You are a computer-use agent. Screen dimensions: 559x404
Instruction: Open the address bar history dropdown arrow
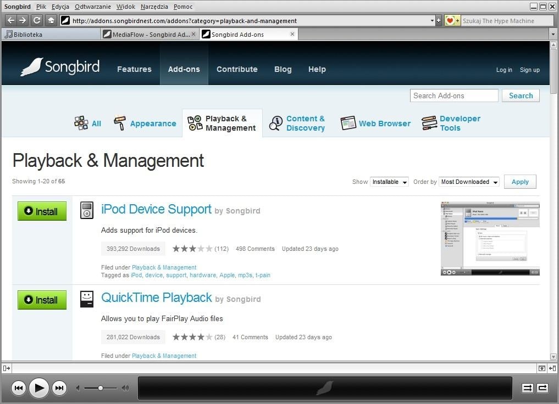(432, 21)
